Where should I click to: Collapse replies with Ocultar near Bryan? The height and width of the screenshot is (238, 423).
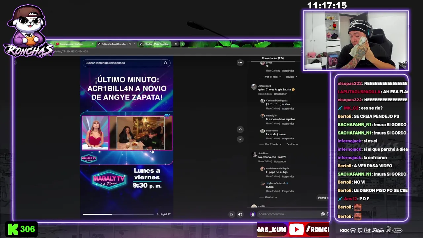click(x=291, y=77)
